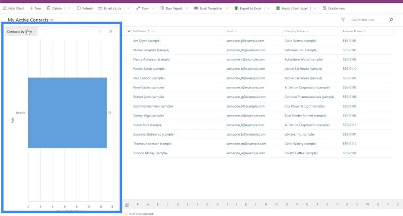403x216 pixels.
Task: Open the My Active Contacts view selector
Action: point(30,20)
